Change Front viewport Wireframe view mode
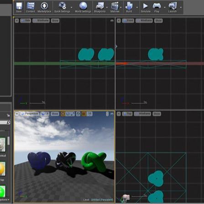The width and height of the screenshot is (204, 204). [144, 21]
